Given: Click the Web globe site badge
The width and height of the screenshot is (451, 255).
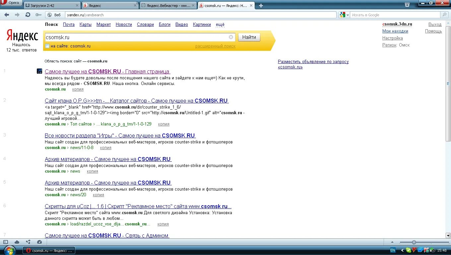Looking at the screenshot, I should point(55,15).
